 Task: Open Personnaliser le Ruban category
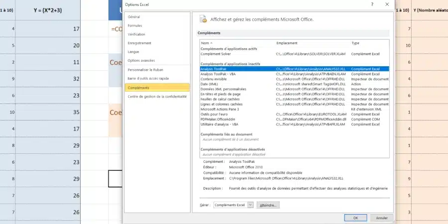click(157, 70)
